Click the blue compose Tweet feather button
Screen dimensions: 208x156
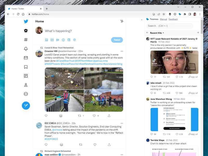[x=26, y=105]
